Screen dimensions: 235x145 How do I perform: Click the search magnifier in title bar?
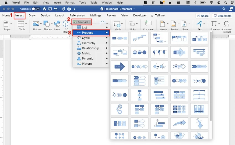click(x=224, y=9)
